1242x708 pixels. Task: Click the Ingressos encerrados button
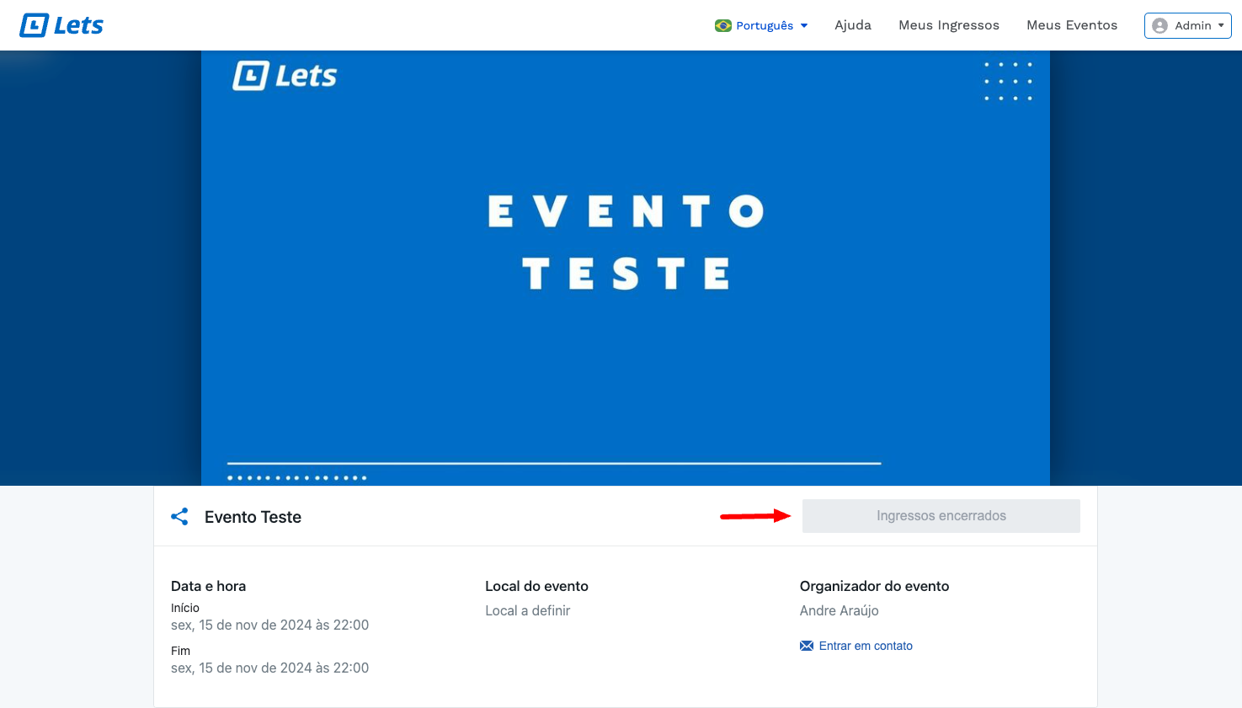pos(941,516)
